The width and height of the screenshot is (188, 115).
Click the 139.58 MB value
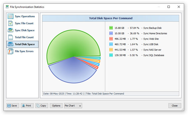pyautogui.click(x=120, y=55)
